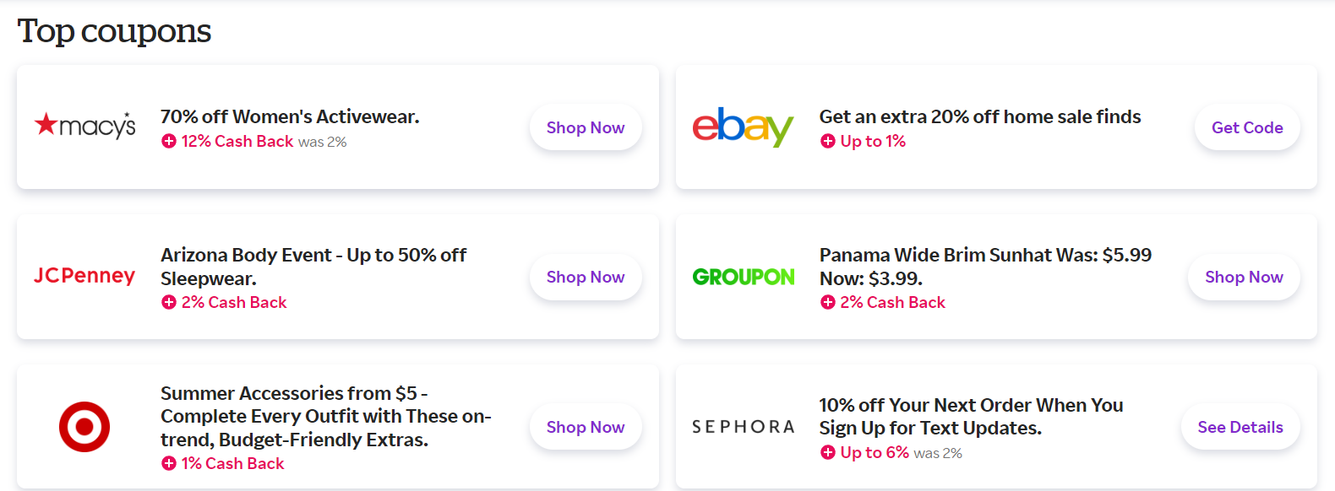Screen dimensions: 1335x491
Task: Click the 1% Cash Back Target label
Action: click(x=232, y=463)
